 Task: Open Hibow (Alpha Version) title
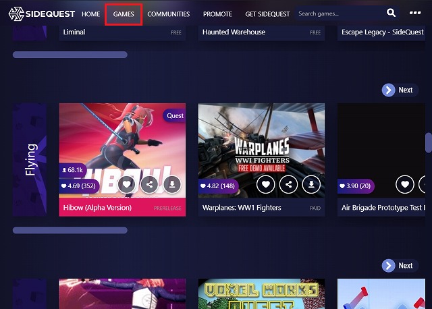pos(97,208)
